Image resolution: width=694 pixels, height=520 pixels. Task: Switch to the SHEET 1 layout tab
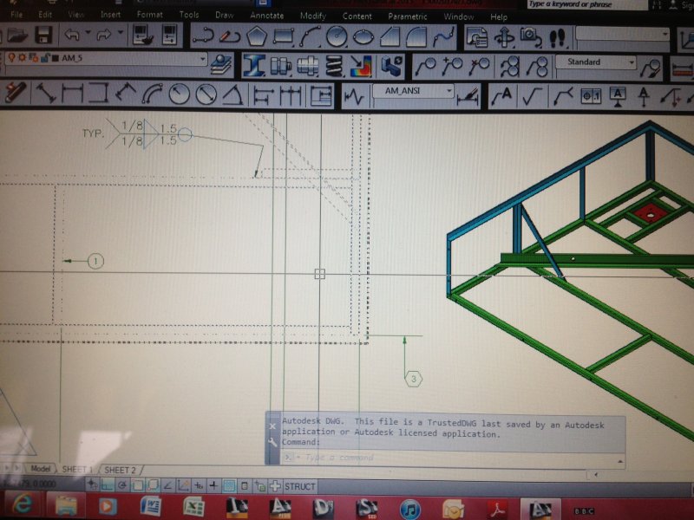(x=77, y=469)
